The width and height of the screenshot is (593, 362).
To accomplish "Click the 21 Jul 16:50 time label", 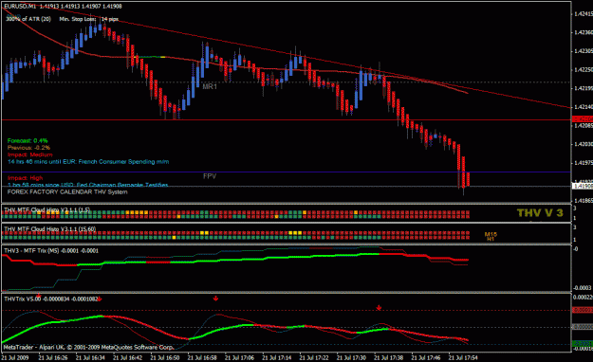I will pyautogui.click(x=165, y=357).
